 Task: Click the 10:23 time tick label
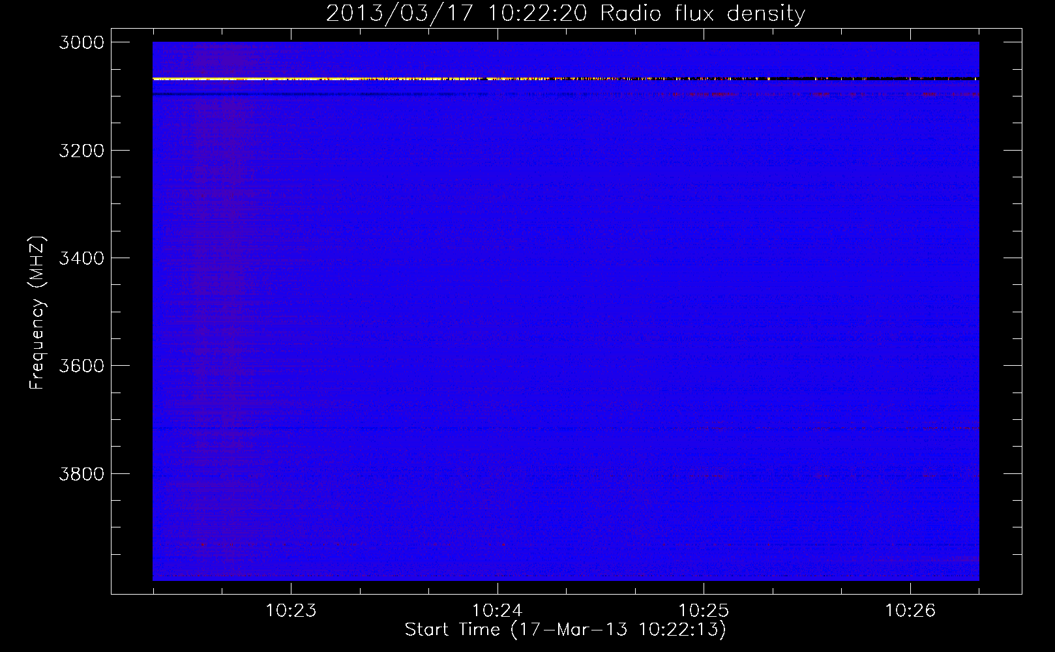(x=291, y=611)
